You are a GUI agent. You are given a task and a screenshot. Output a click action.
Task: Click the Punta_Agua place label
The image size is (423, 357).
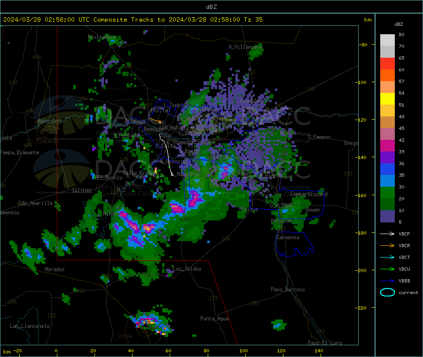pos(214,319)
